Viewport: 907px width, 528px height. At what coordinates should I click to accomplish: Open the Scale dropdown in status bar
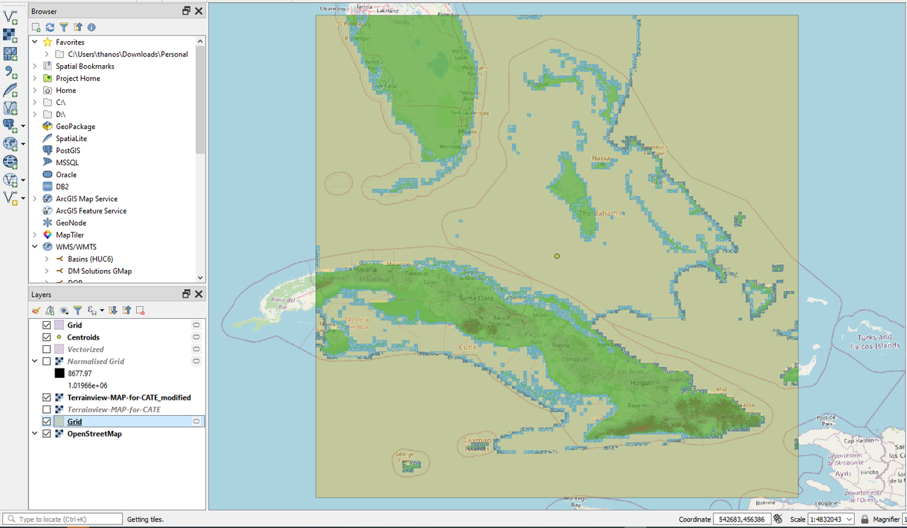pyautogui.click(x=849, y=519)
